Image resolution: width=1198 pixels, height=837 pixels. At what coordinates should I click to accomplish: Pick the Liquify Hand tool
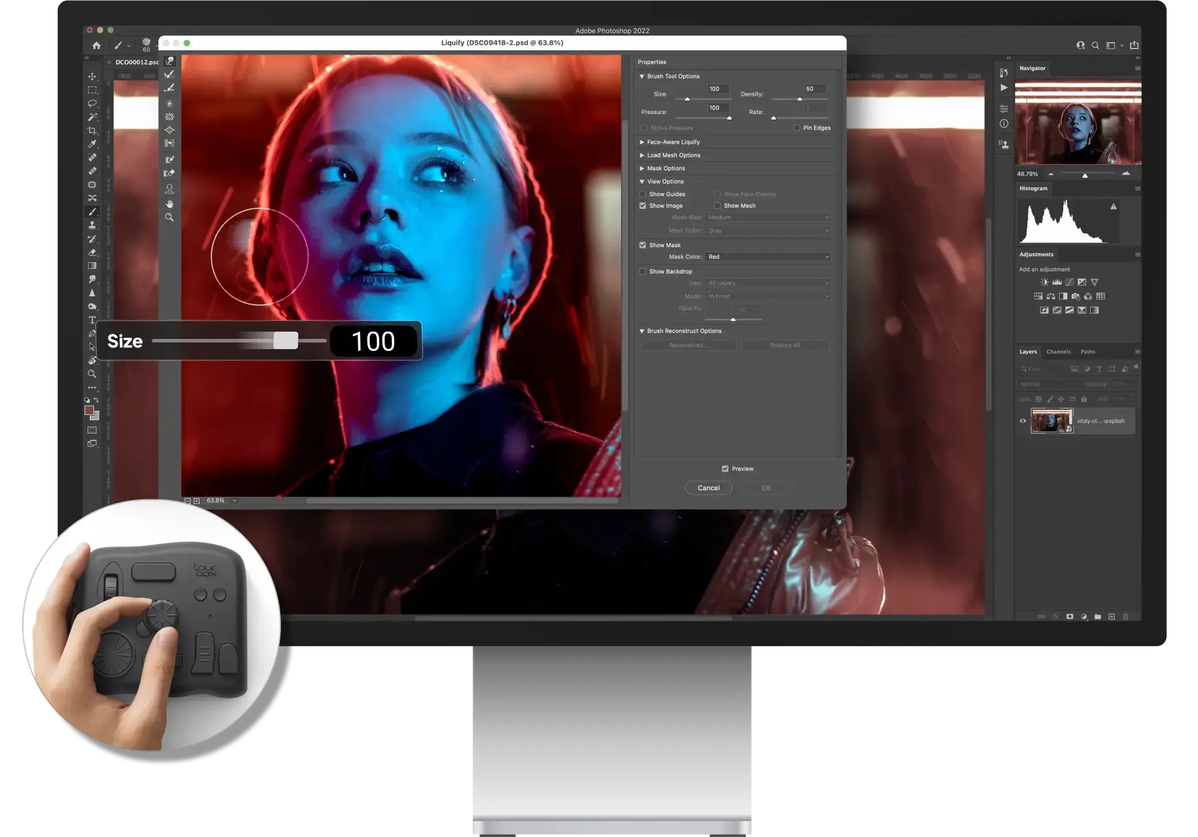(170, 204)
